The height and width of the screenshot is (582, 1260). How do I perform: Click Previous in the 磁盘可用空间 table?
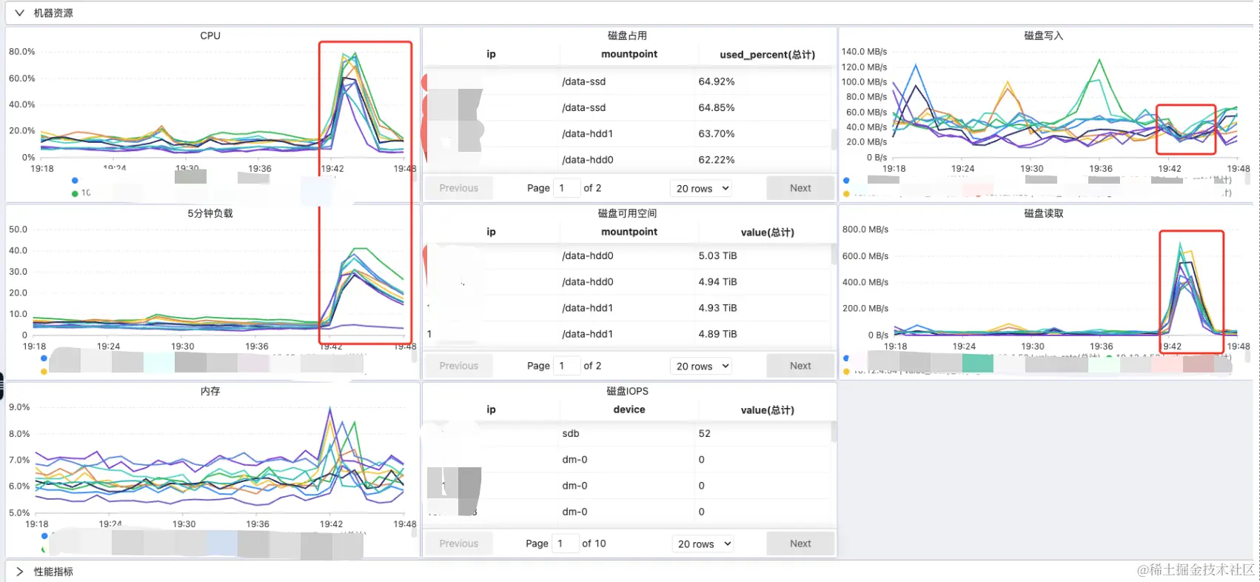[459, 366]
